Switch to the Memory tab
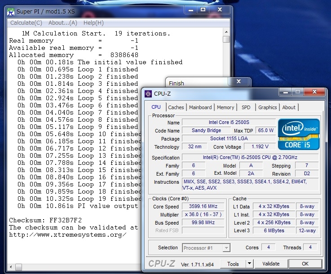This screenshot has width=331, height=274. (x=225, y=107)
